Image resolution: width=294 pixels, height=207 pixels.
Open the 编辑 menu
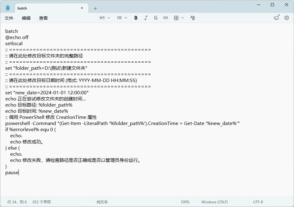coord(26,18)
